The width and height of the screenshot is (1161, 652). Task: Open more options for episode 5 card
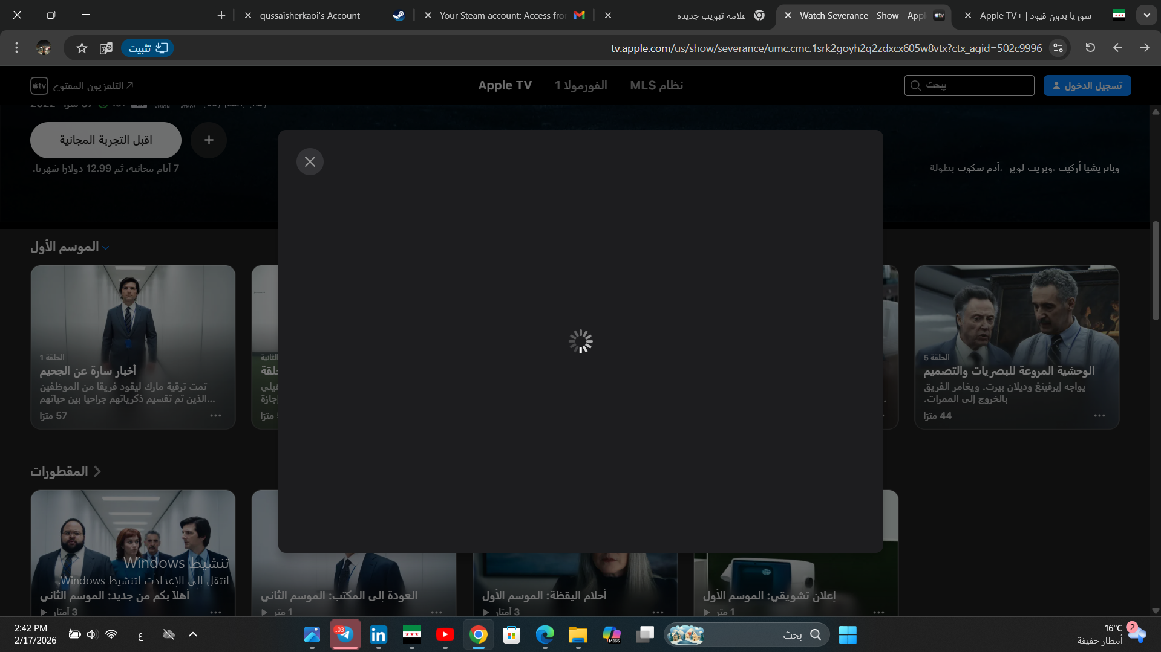click(1099, 416)
